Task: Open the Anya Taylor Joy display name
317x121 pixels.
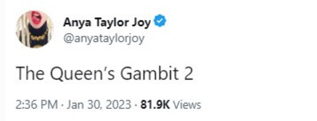Action: tap(107, 23)
